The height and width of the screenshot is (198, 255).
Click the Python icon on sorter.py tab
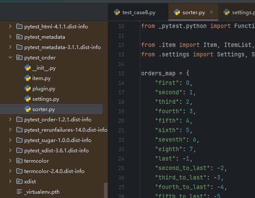click(177, 12)
